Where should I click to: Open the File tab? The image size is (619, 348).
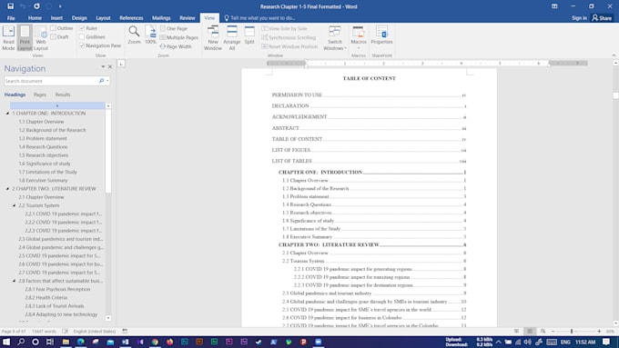coord(11,18)
